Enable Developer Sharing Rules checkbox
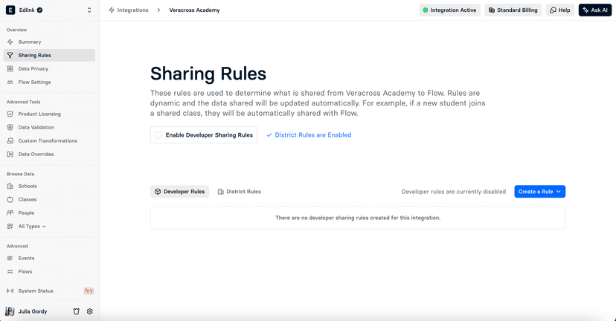Screen dimensions: 616x321 [158, 135]
